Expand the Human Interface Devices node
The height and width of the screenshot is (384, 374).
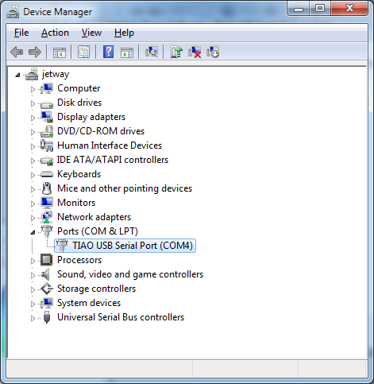coord(33,146)
